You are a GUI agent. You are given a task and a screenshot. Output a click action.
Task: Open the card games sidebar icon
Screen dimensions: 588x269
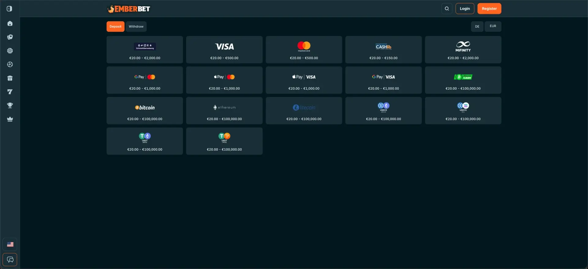(10, 37)
